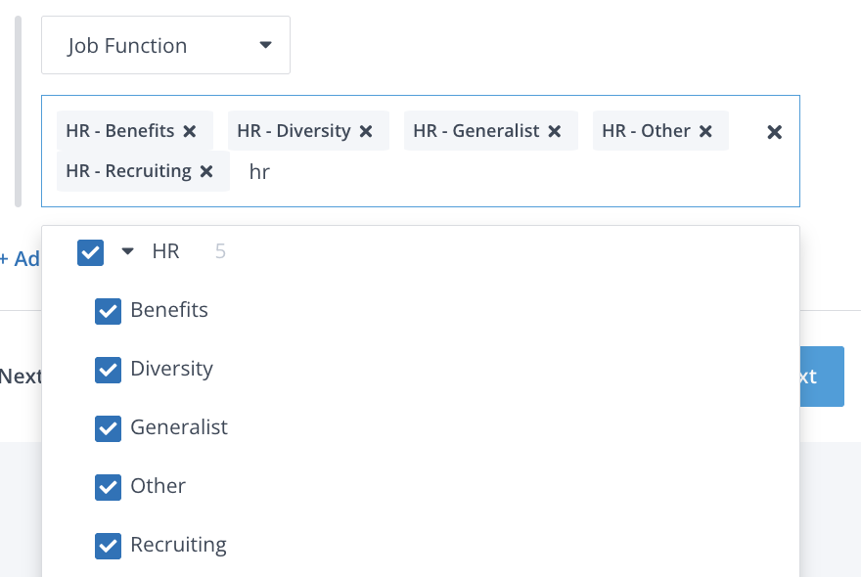Click the blue Next button
Screen dimensions: 861x577
[821, 377]
